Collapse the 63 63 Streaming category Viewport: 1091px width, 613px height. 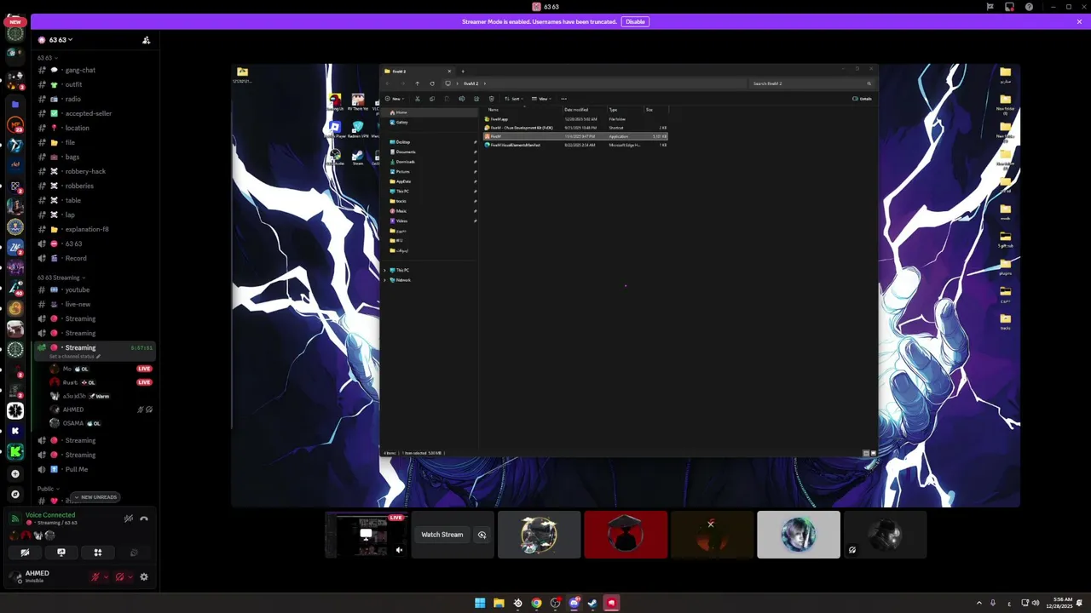coord(61,278)
